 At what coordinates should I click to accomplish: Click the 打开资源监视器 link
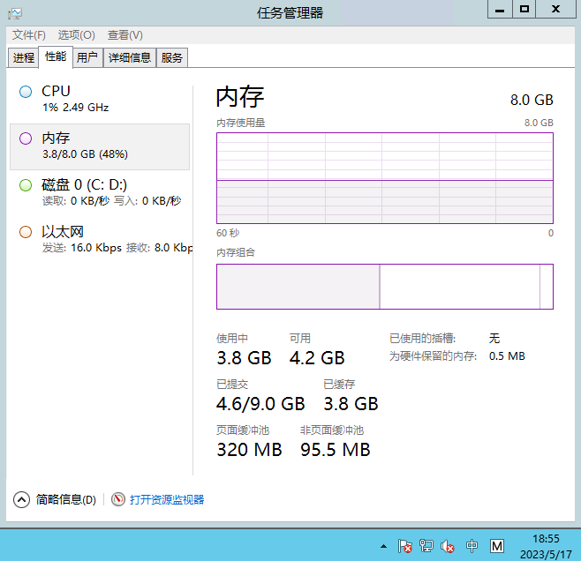coord(167,500)
